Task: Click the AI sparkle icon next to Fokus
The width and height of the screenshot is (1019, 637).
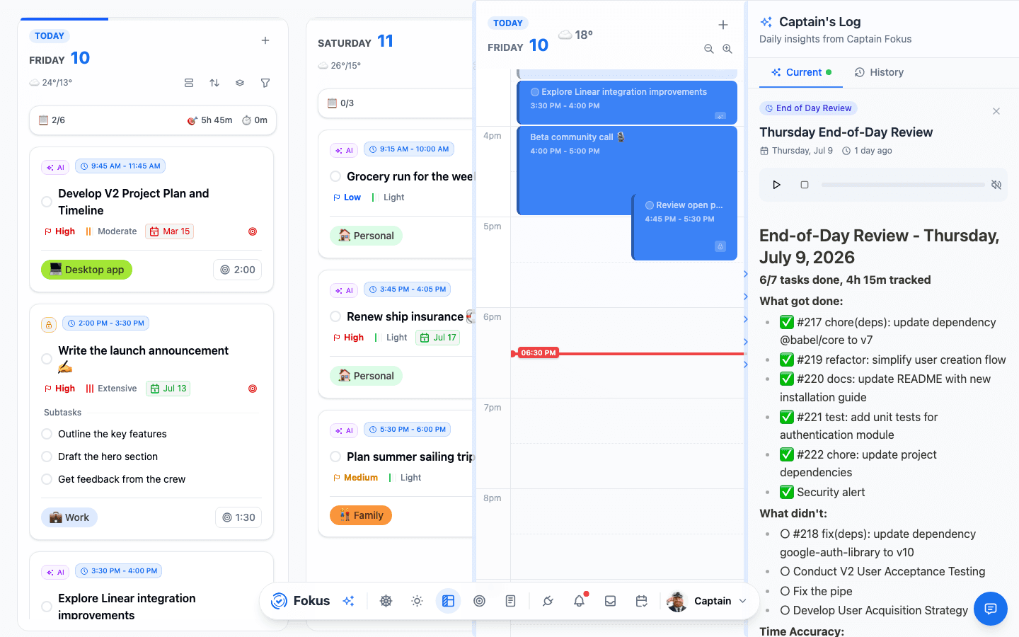Action: [348, 601]
